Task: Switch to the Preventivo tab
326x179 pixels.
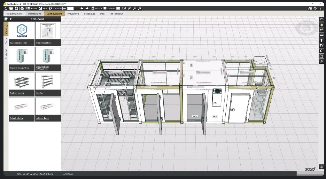Action: point(73,14)
